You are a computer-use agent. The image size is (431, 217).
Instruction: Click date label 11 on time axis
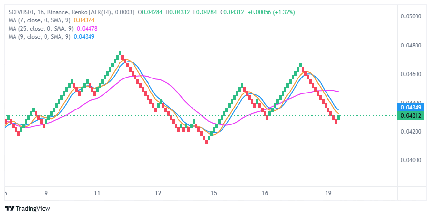tap(97, 193)
